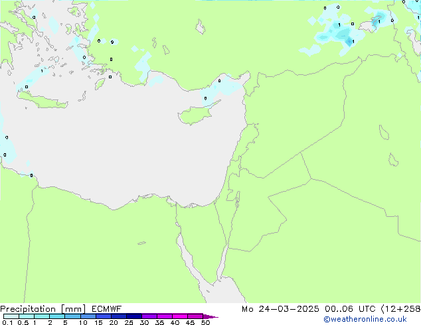Viewport: 421px width, 325px height.
Task: Select the '2' legend scale label
Action: tap(50, 322)
